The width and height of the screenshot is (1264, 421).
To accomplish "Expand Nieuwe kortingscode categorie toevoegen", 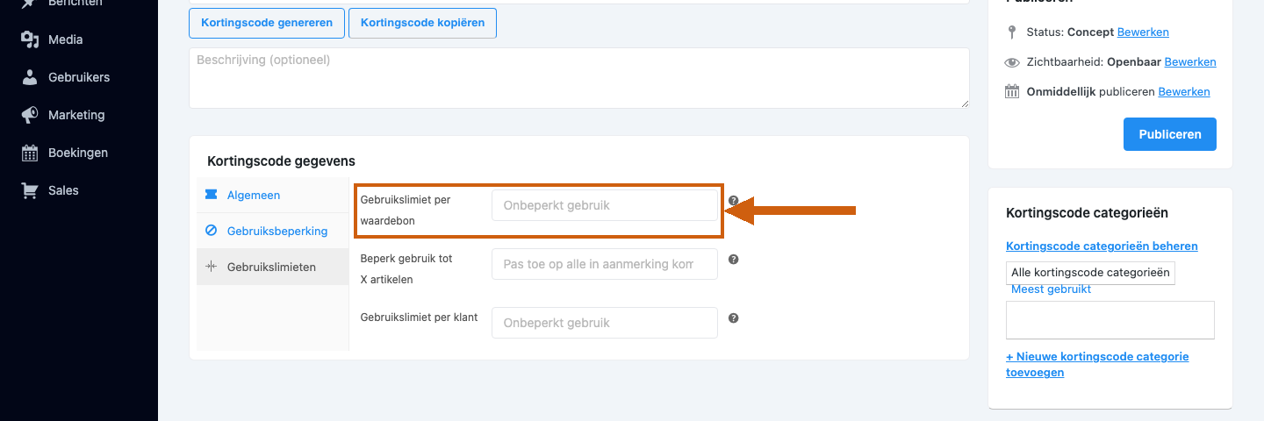I will pos(1097,364).
